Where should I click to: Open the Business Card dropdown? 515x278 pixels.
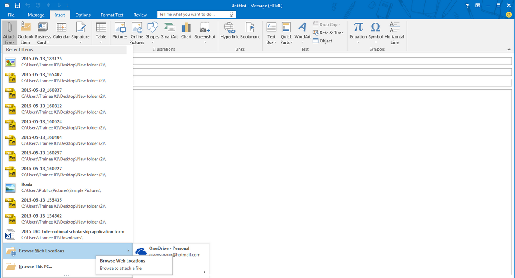[x=43, y=33]
